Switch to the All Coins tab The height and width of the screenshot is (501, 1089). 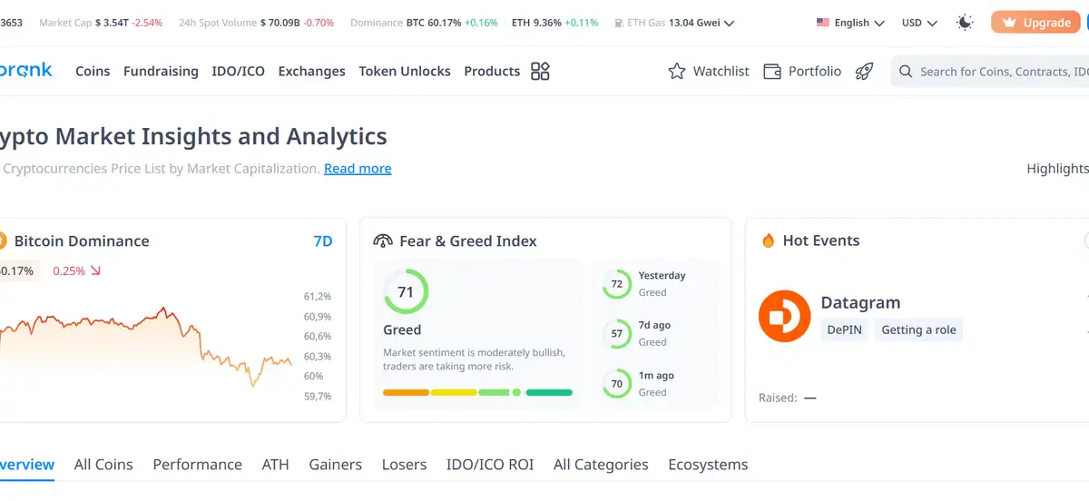point(103,464)
